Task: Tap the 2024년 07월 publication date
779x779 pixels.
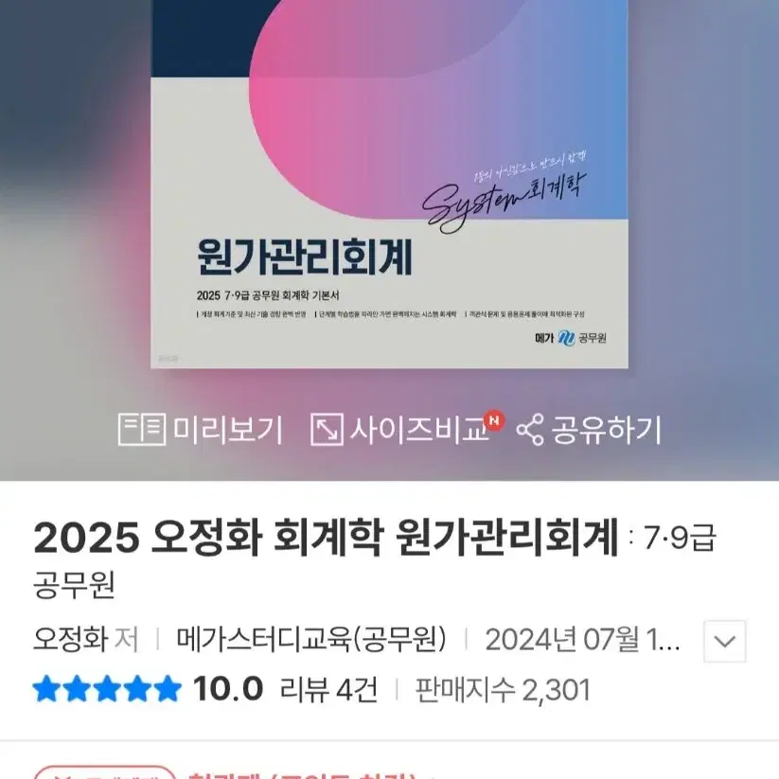Action: [582, 640]
